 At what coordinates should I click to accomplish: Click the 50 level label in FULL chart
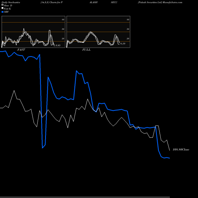pos(128,29)
